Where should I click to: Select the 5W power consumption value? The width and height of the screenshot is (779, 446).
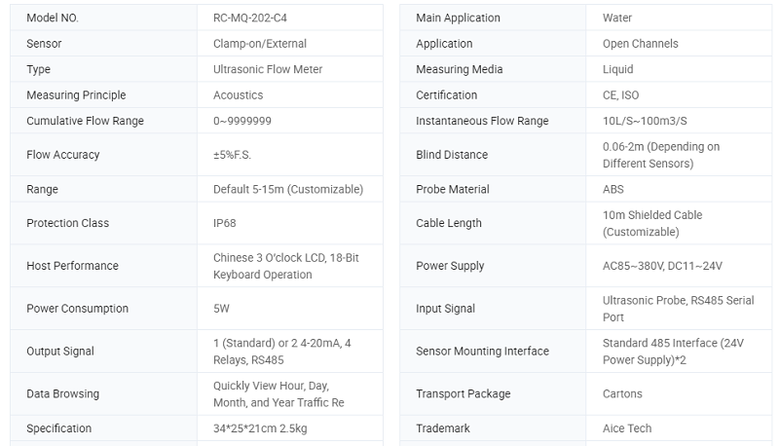[x=223, y=309]
